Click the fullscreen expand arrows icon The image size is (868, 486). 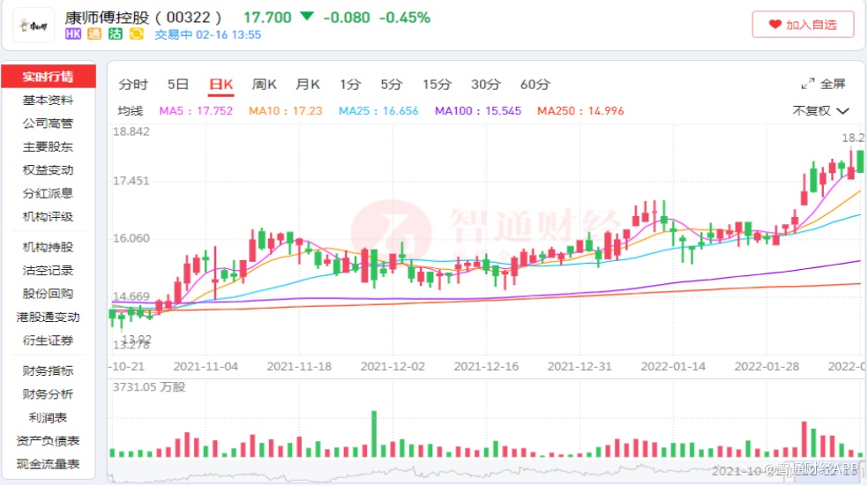(807, 84)
